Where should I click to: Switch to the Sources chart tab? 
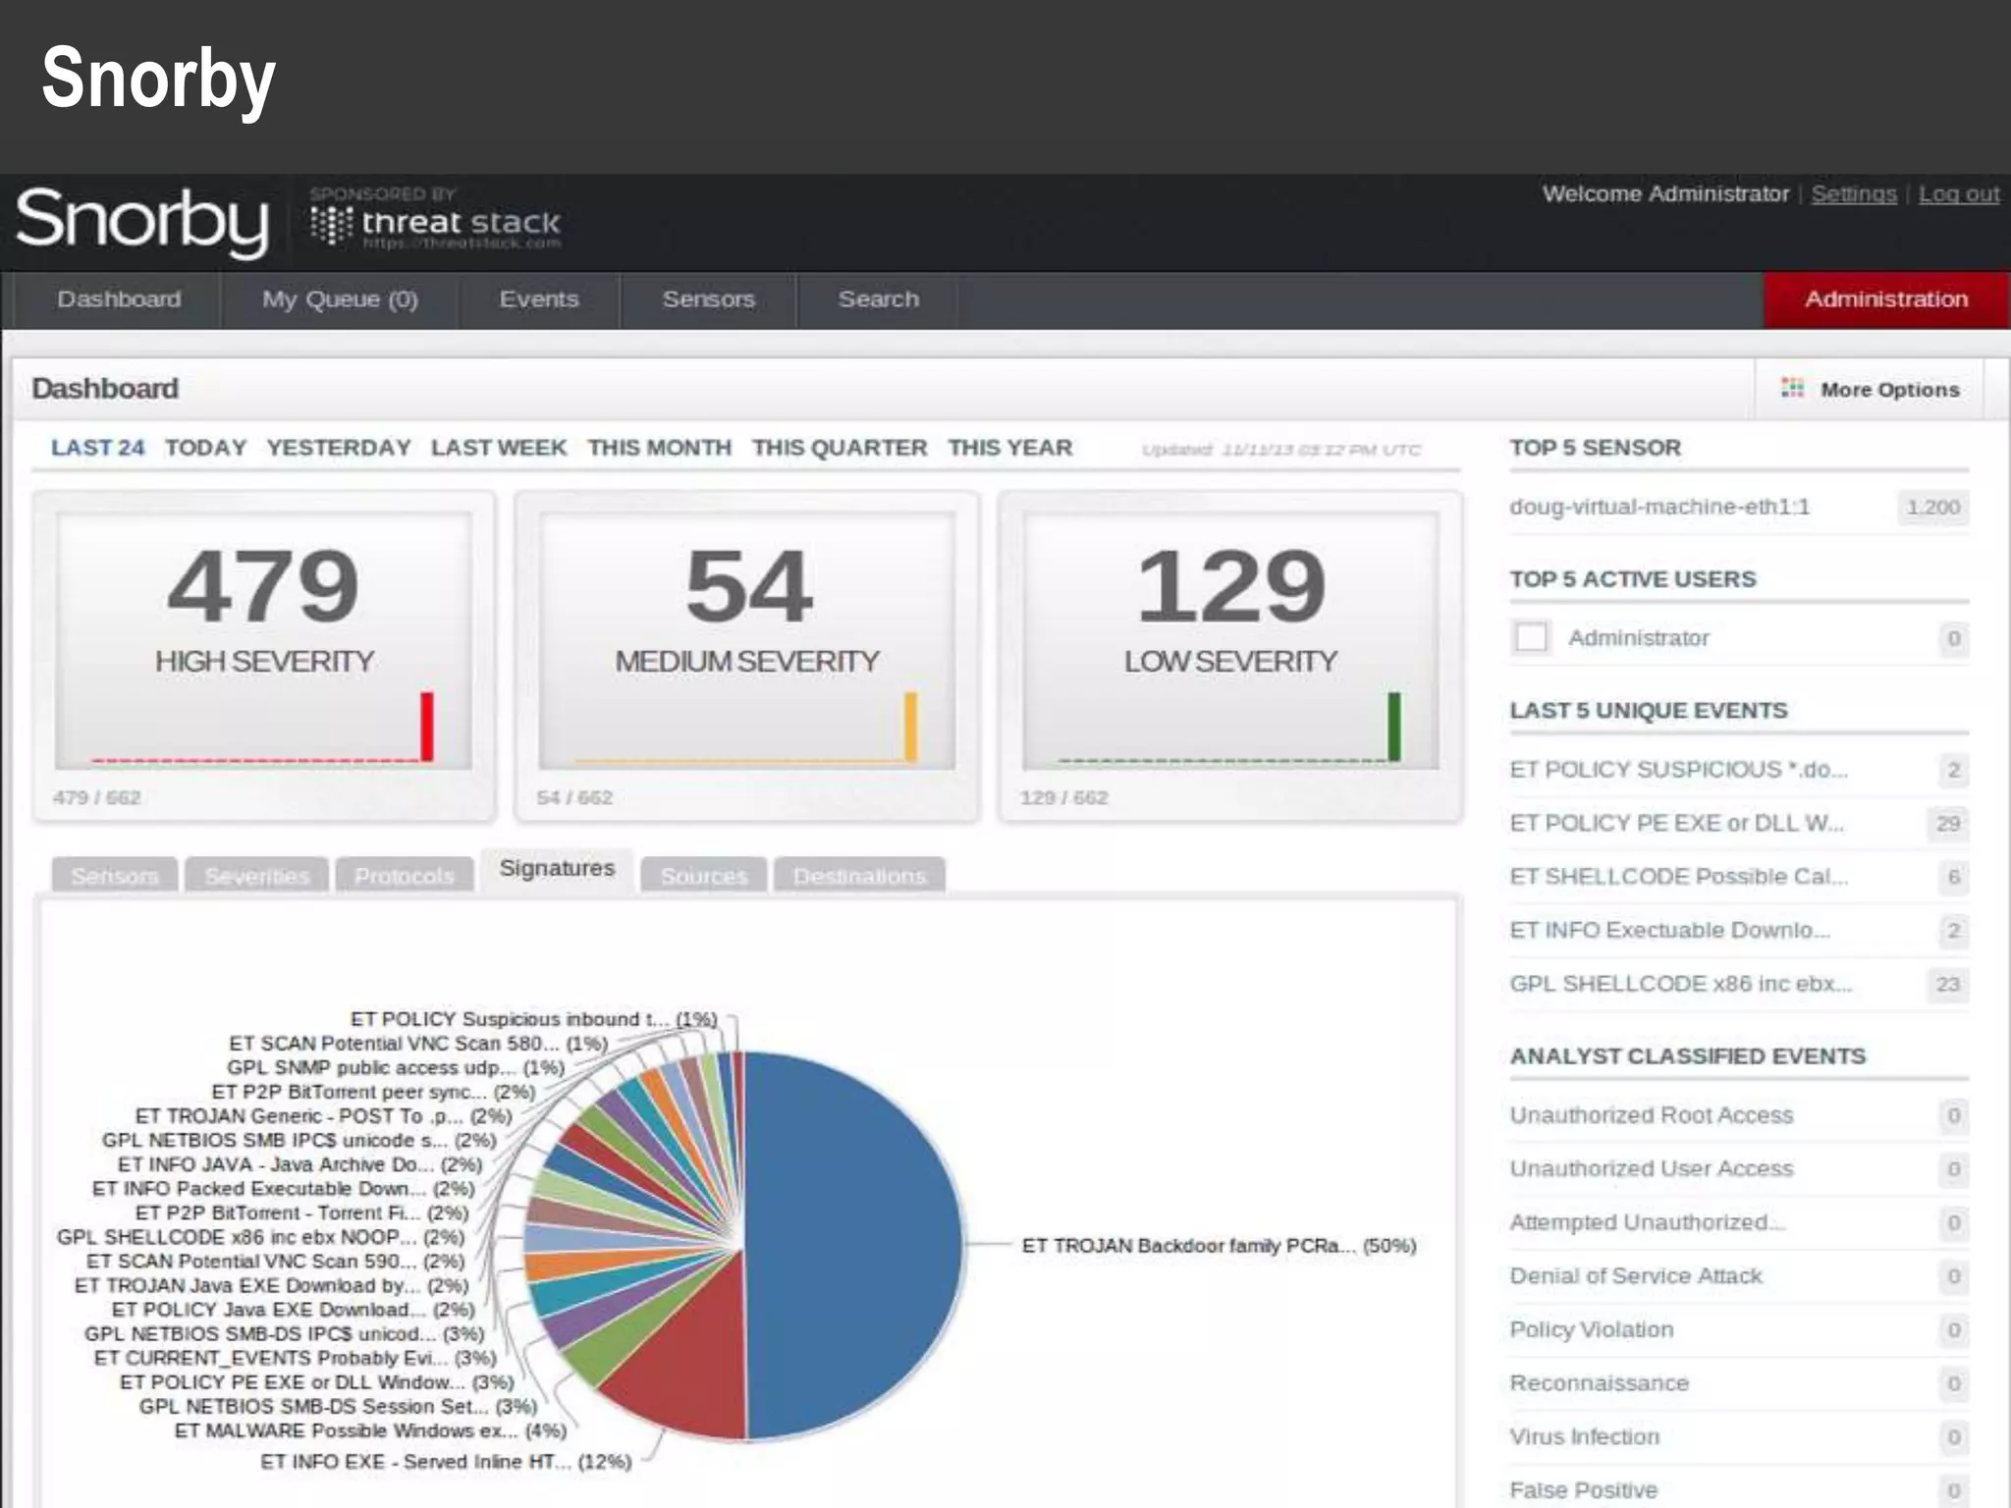[x=704, y=875]
